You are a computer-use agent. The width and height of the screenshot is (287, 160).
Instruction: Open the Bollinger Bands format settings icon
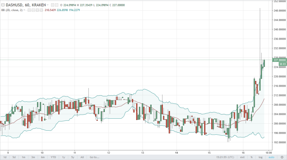33,10
